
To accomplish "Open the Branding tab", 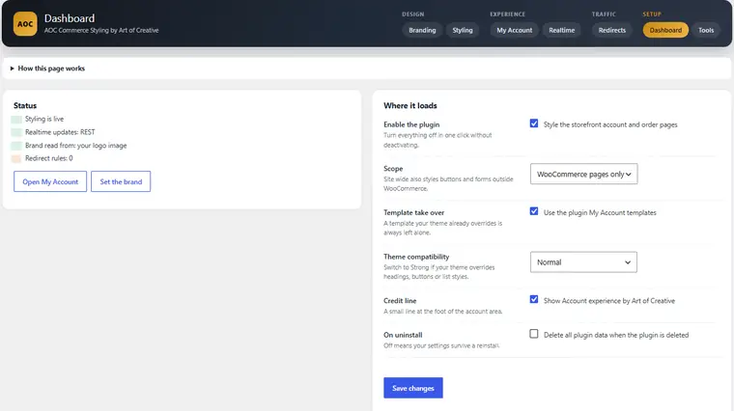I will (x=422, y=30).
